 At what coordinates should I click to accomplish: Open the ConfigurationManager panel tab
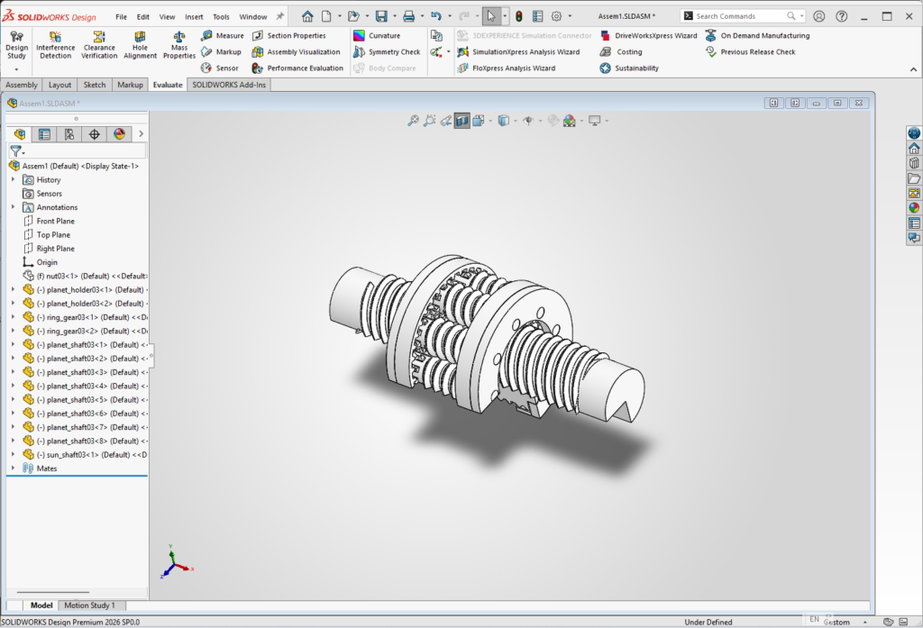(69, 134)
